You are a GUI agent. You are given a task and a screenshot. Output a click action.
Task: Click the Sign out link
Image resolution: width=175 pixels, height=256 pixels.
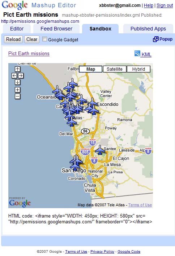[x=165, y=5]
